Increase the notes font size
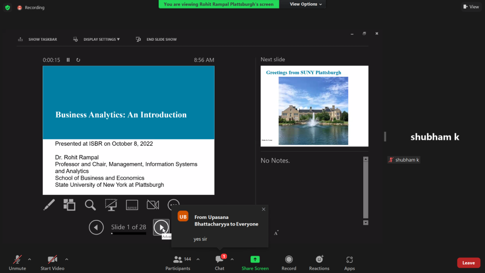485x273 pixels. pos(276,233)
